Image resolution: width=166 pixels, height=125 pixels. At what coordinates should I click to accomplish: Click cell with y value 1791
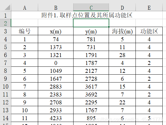pyautogui.click(x=91, y=55)
